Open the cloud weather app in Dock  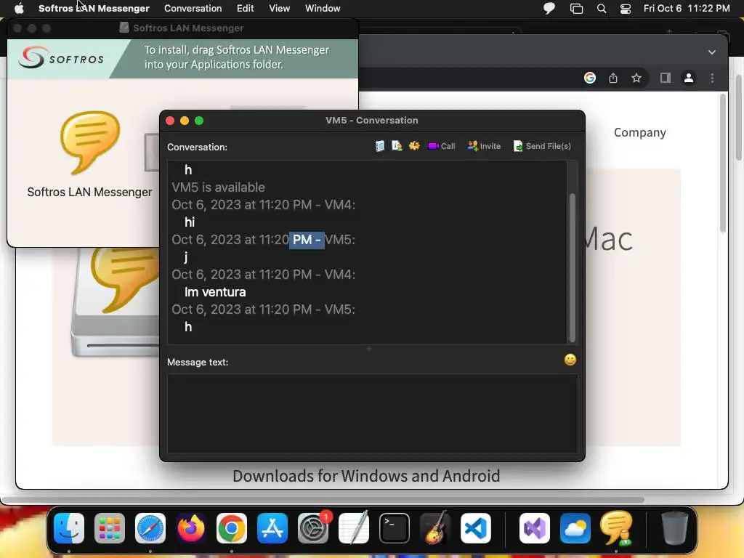tap(575, 528)
